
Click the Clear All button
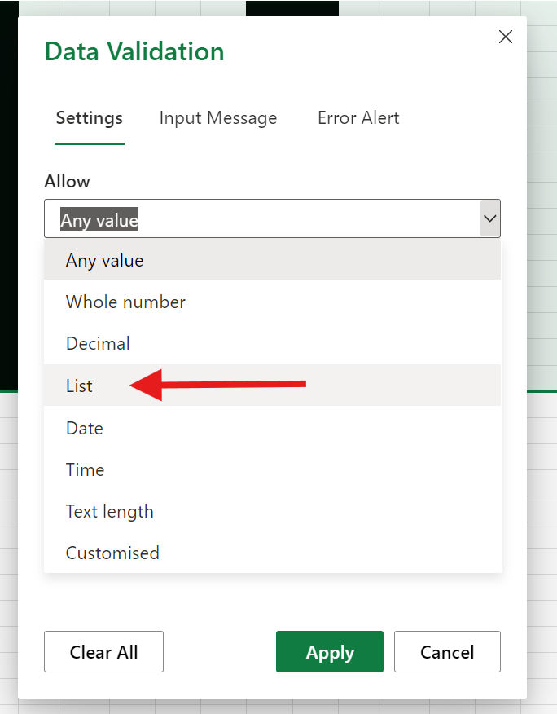point(103,651)
